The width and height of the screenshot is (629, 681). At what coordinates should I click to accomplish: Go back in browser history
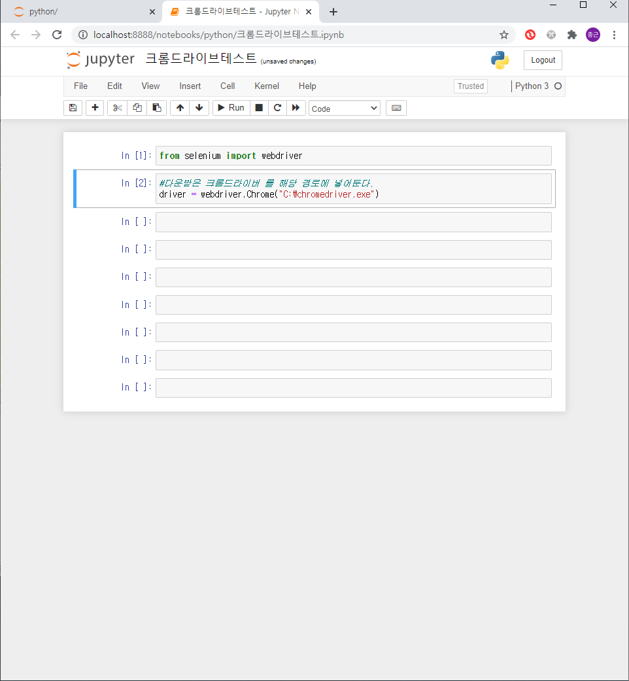tap(15, 35)
